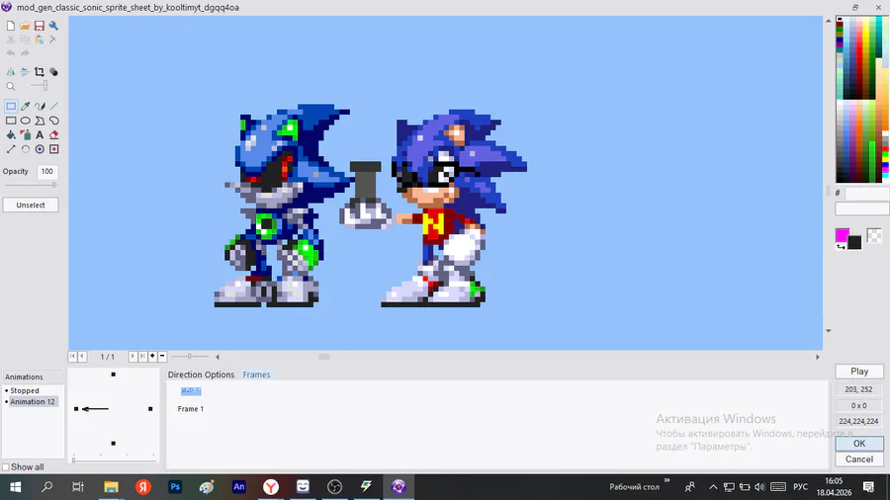
Task: Go to the next frame
Action: point(133,356)
